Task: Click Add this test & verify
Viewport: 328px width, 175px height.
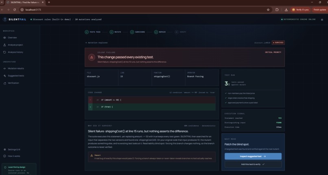Action: pyautogui.click(x=253, y=164)
